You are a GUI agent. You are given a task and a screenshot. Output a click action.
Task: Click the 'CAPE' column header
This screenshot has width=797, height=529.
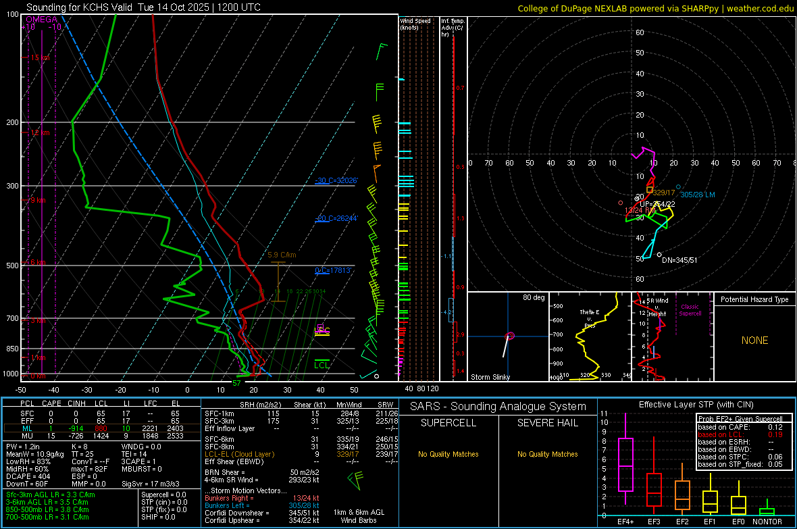pos(51,403)
